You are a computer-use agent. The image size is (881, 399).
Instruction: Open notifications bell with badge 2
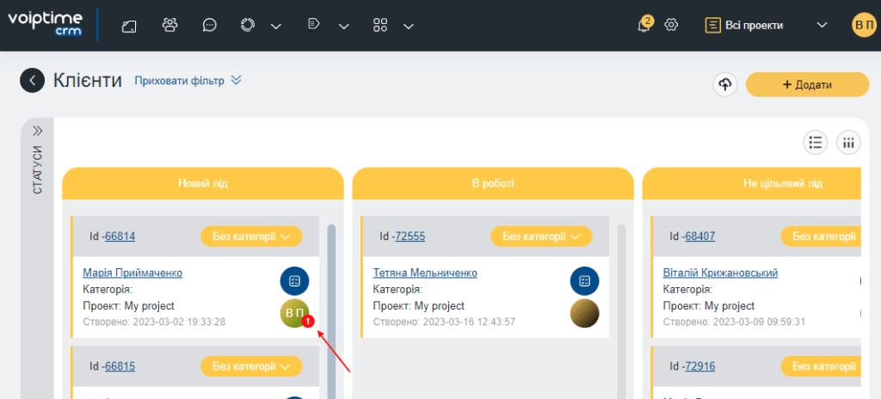click(x=645, y=25)
